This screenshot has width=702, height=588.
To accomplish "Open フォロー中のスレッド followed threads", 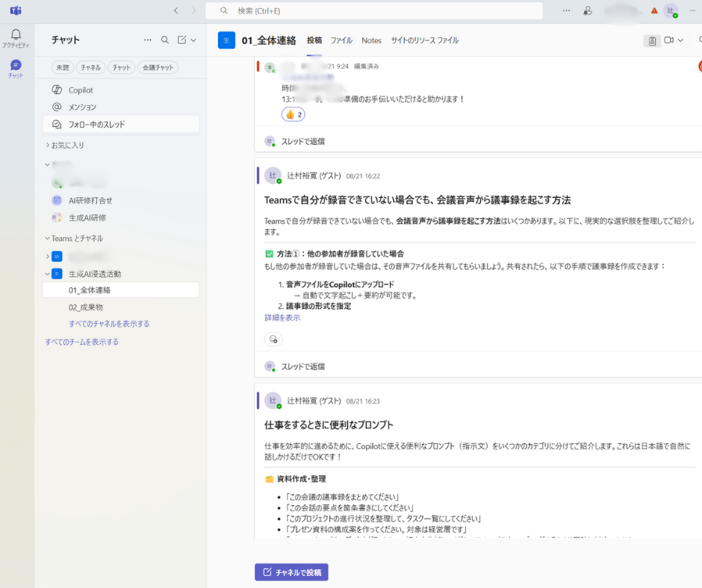I will (x=121, y=125).
